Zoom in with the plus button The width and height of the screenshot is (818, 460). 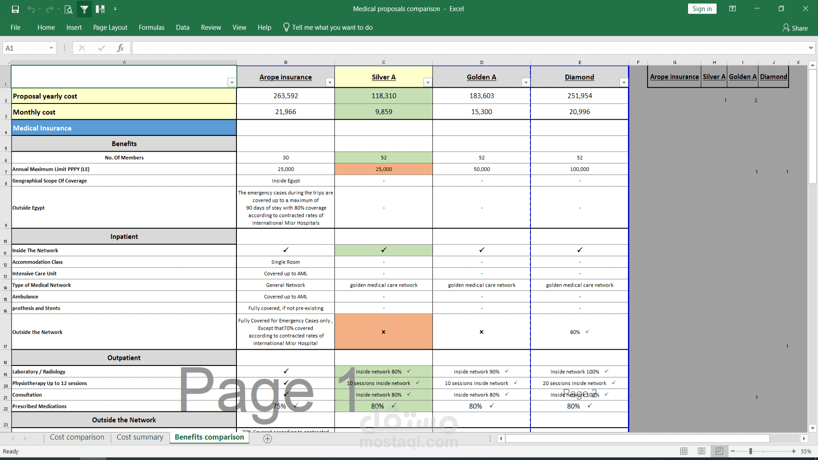pos(793,451)
